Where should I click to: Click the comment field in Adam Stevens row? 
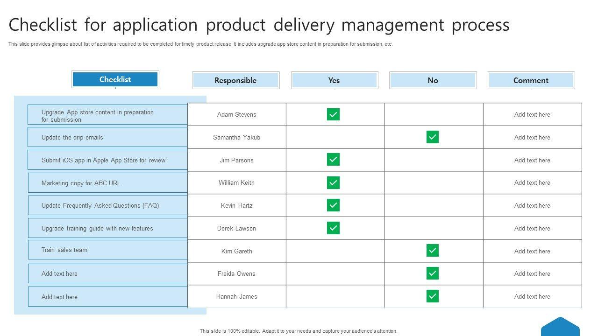point(532,114)
